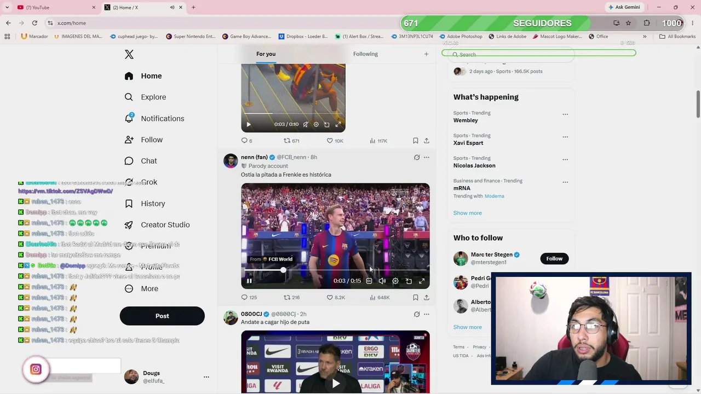This screenshot has height=394, width=701.
Task: Reload the page in Chrome
Action: point(35,23)
